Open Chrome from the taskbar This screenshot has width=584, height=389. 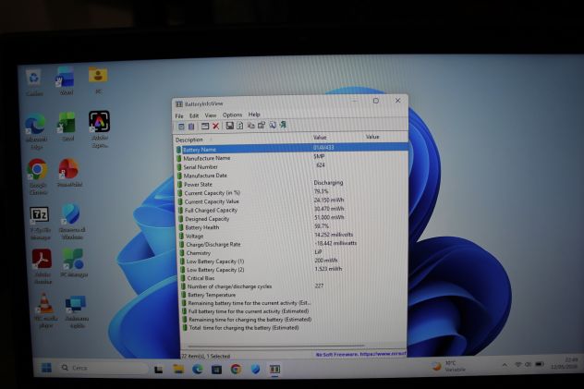(236, 369)
